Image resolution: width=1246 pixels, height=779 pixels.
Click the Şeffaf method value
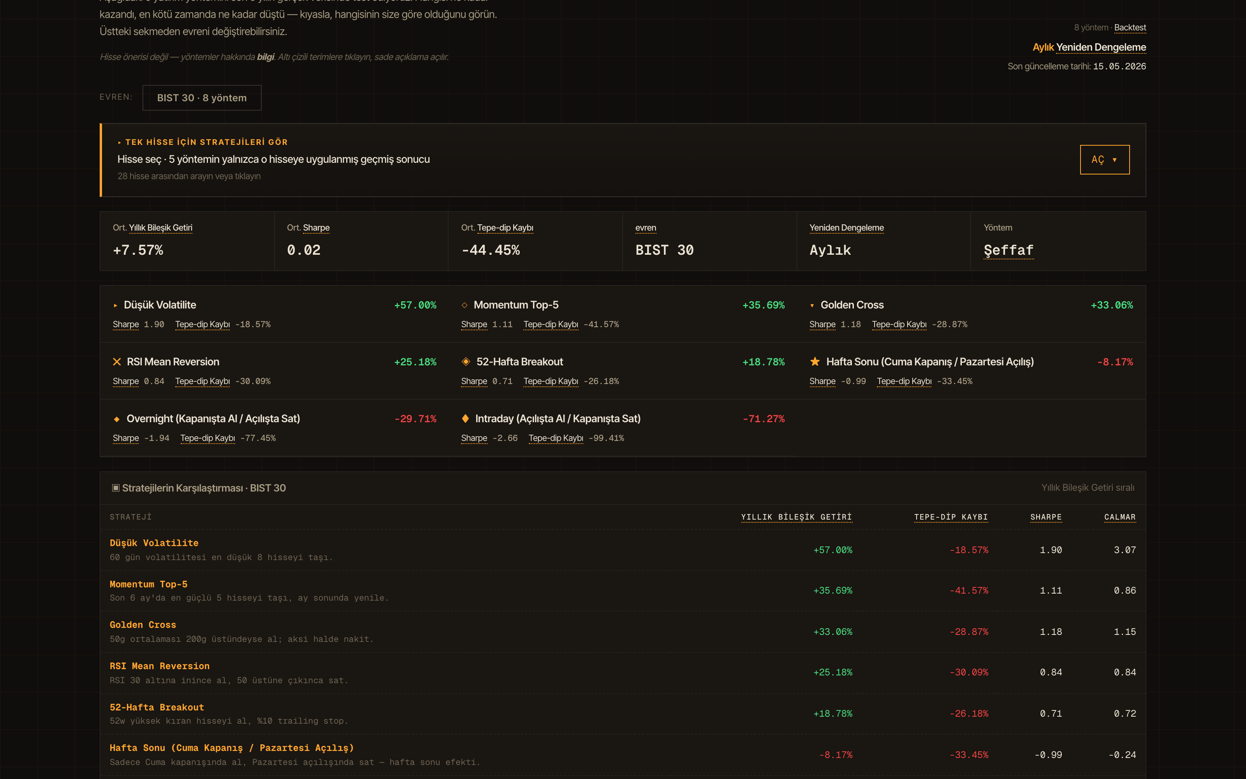(1008, 250)
